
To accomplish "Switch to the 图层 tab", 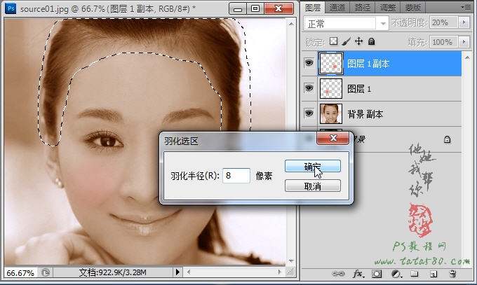I will tap(313, 7).
